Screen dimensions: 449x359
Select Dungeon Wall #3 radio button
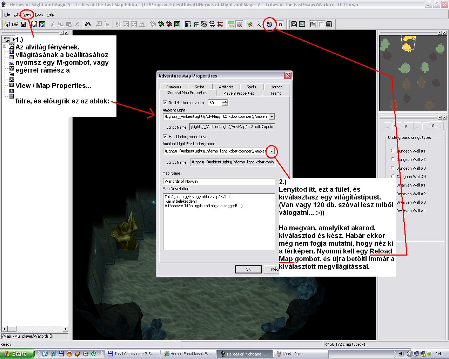(x=393, y=168)
